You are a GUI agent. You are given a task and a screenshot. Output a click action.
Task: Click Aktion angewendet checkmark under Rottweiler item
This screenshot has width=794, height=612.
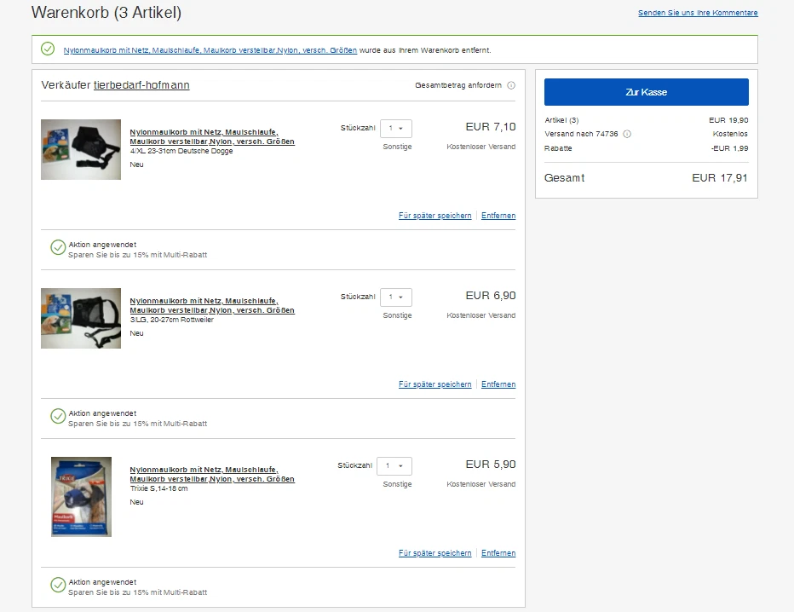58,416
